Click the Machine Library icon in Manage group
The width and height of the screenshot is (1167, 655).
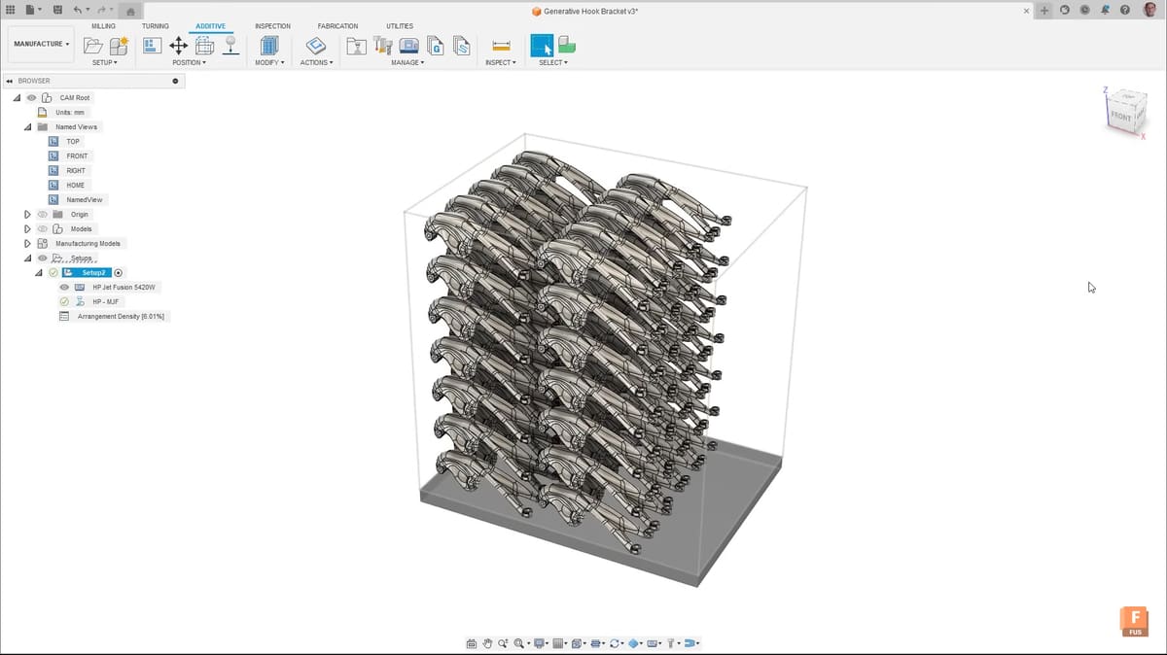(409, 46)
